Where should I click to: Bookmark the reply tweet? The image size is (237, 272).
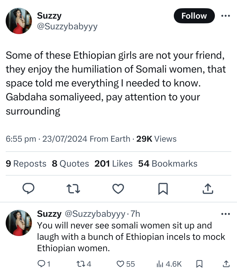click(199, 264)
